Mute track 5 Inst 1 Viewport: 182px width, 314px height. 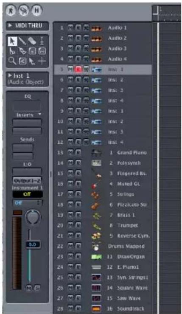[70, 69]
